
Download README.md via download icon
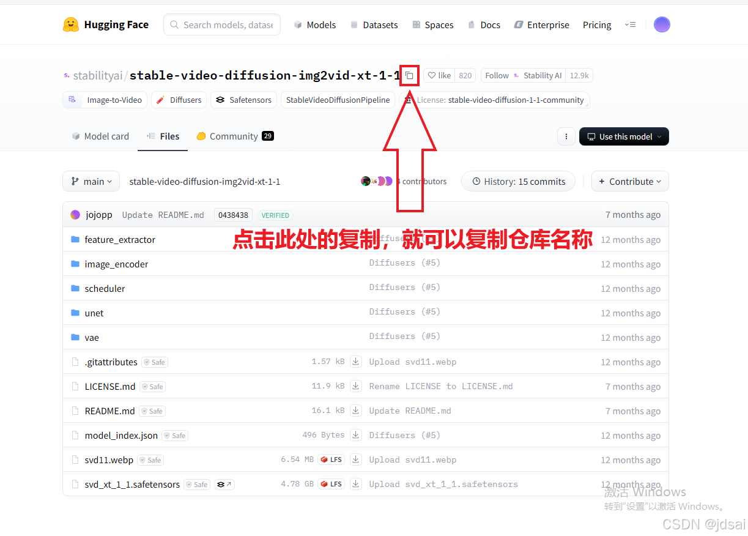(355, 411)
